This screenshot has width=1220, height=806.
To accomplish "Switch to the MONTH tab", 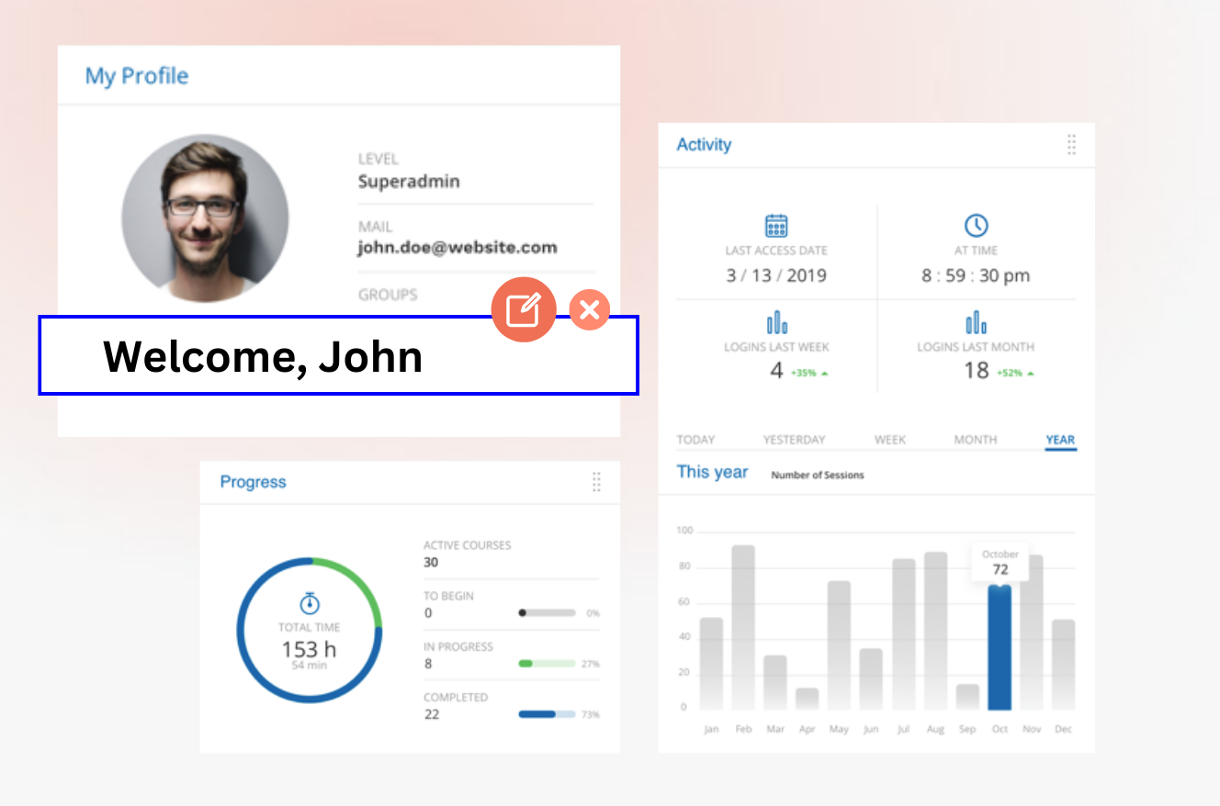I will click(x=975, y=440).
